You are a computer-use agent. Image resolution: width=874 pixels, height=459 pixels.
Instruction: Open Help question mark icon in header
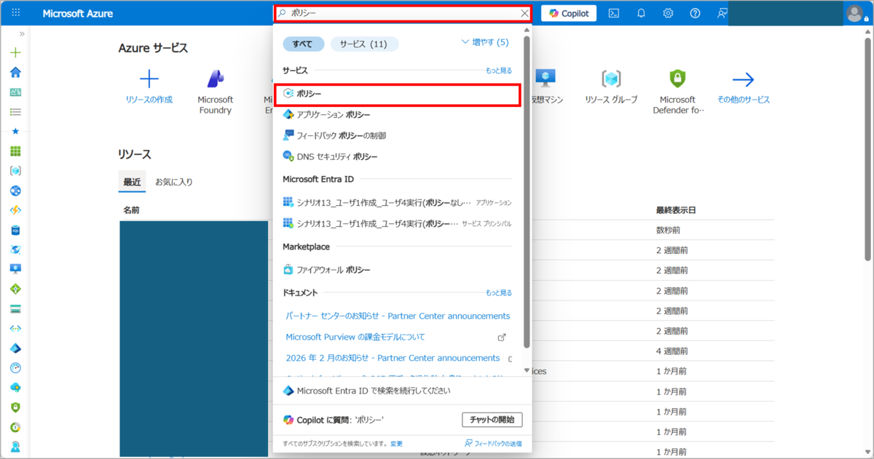click(x=695, y=13)
